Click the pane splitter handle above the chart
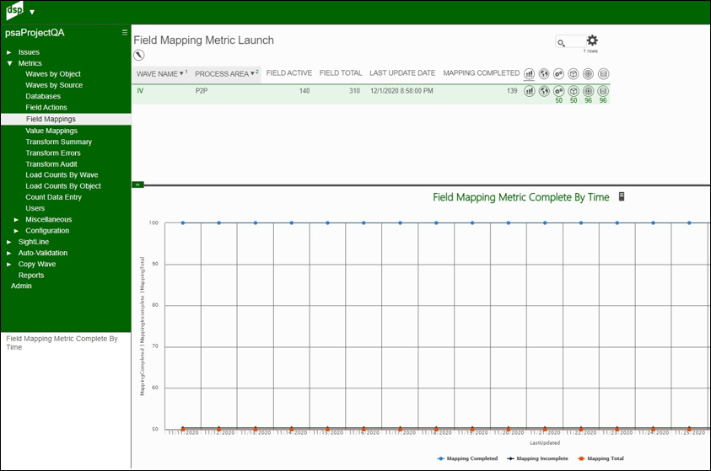 (137, 185)
